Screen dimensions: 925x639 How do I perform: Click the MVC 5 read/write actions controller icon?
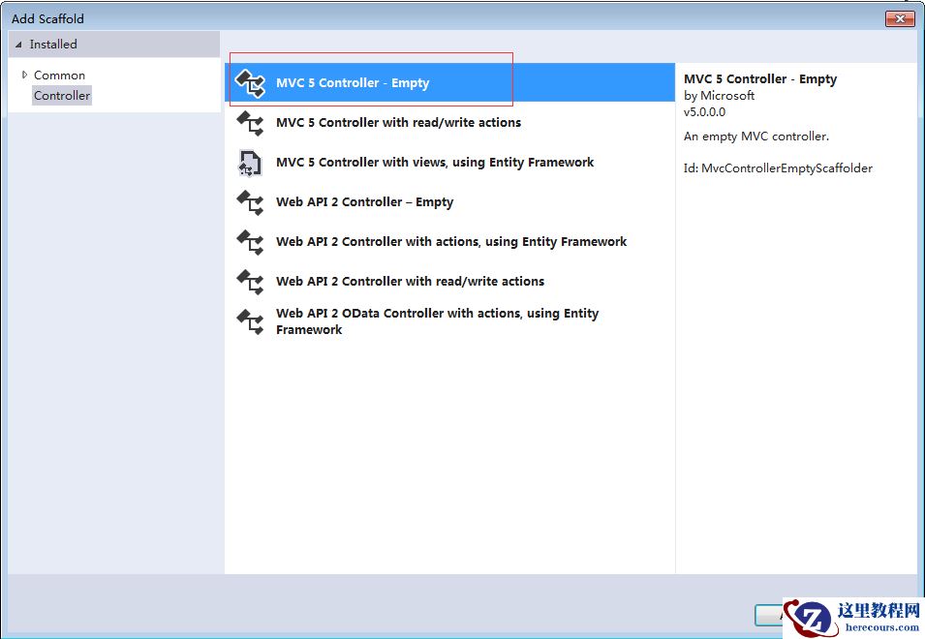pyautogui.click(x=250, y=123)
